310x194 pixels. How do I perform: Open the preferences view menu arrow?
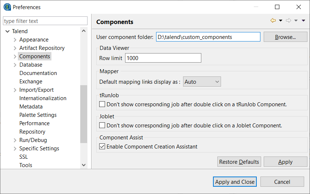(x=303, y=21)
